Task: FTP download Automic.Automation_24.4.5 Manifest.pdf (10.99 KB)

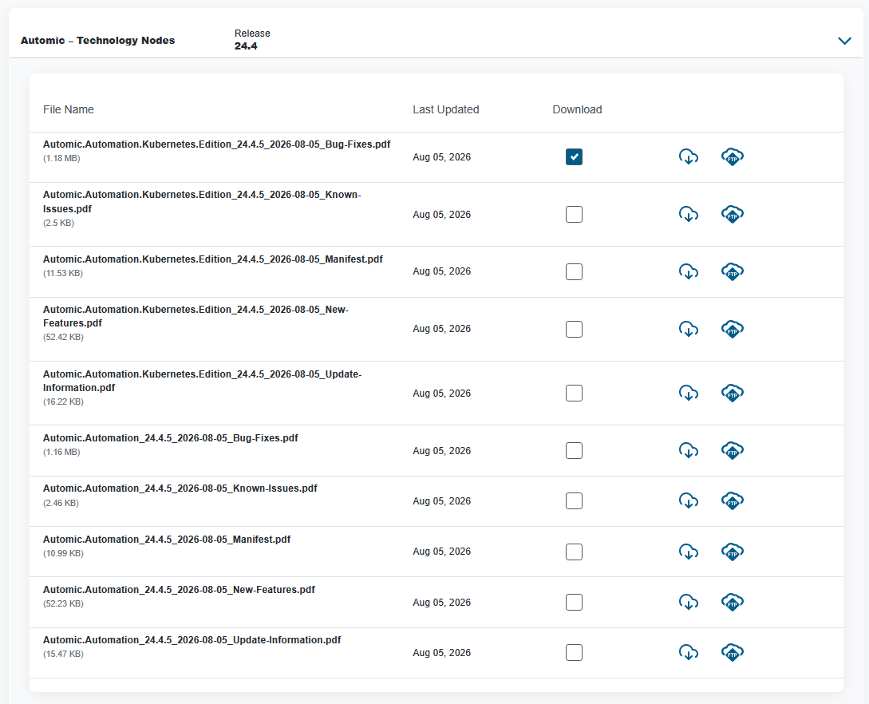Action: [x=732, y=552]
